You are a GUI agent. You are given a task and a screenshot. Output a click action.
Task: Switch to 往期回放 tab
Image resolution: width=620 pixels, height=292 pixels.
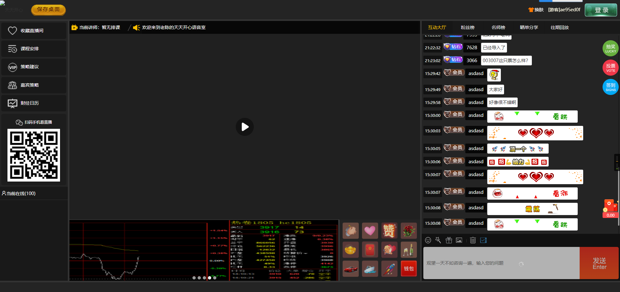[x=560, y=27]
